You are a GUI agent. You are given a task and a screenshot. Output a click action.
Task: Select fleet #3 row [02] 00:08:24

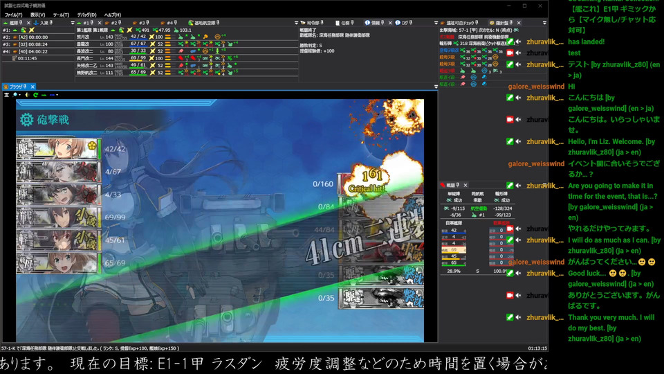(37, 44)
